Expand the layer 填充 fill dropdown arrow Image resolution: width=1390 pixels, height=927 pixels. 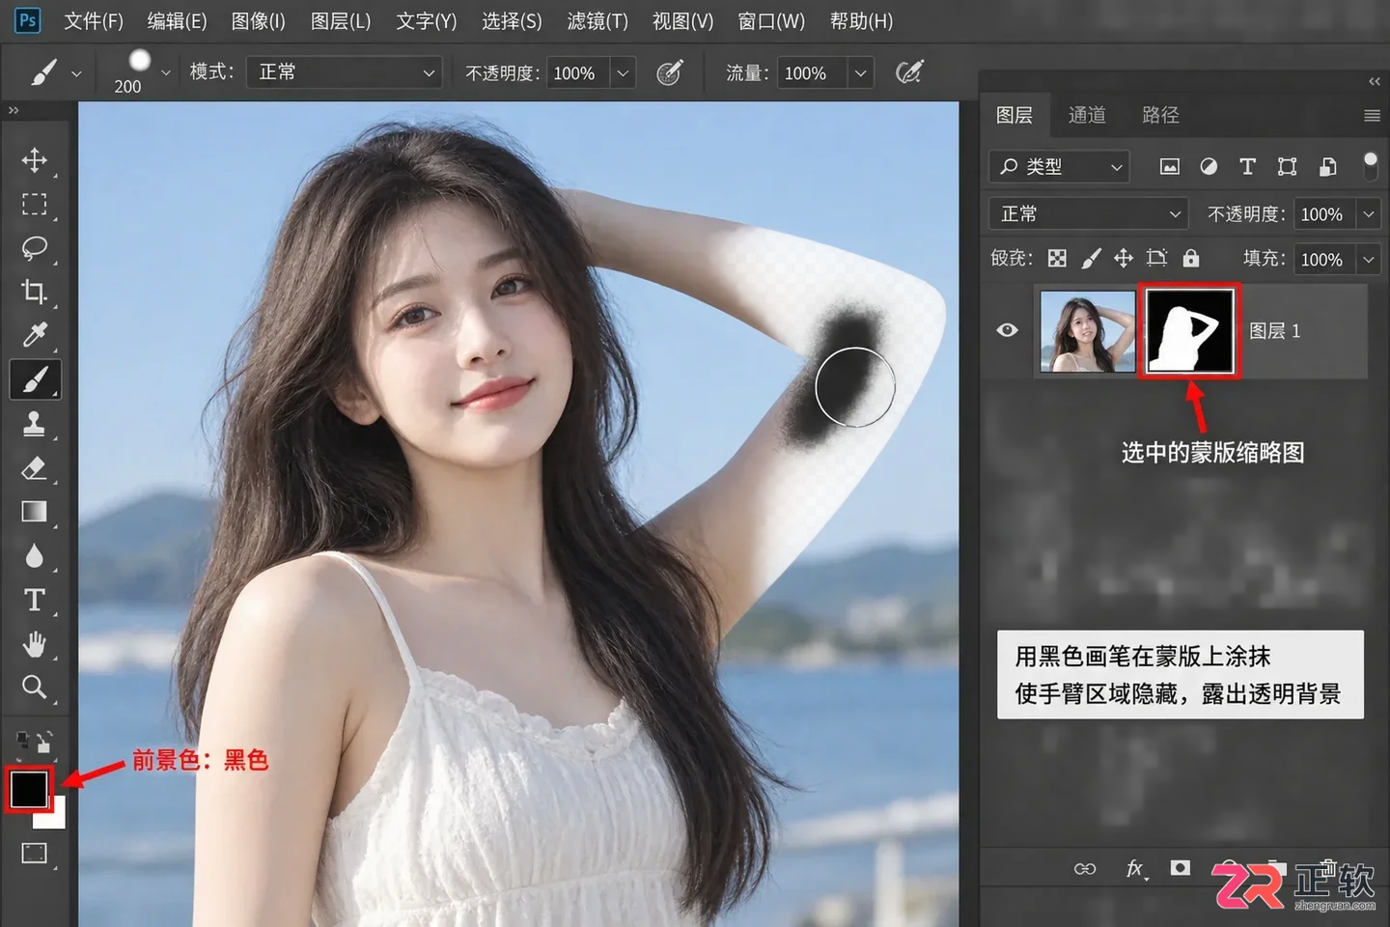(x=1368, y=259)
